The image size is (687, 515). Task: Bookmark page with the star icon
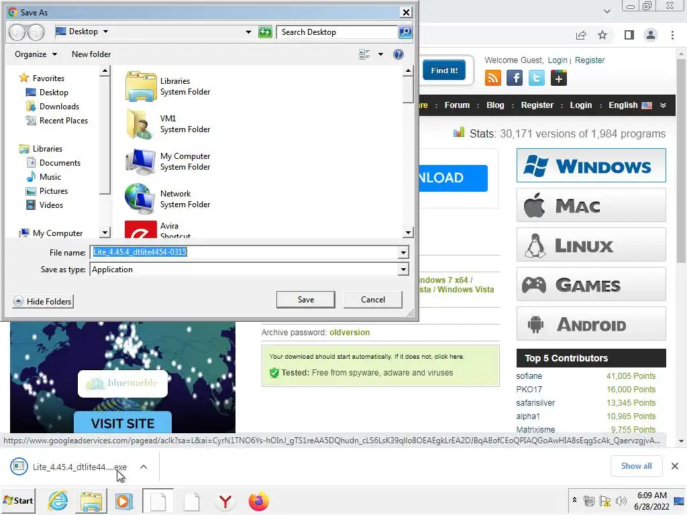(602, 35)
